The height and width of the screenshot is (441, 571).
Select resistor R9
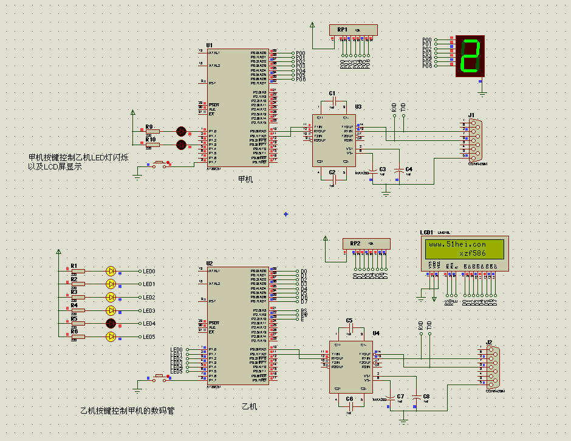click(x=152, y=131)
